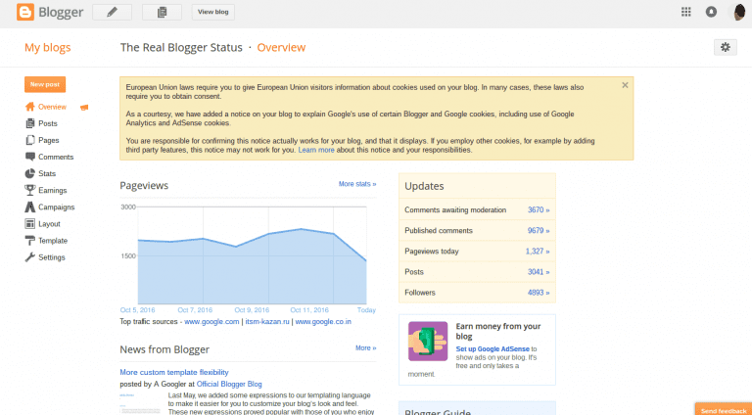Click the AdSense money illustration

tap(428, 341)
